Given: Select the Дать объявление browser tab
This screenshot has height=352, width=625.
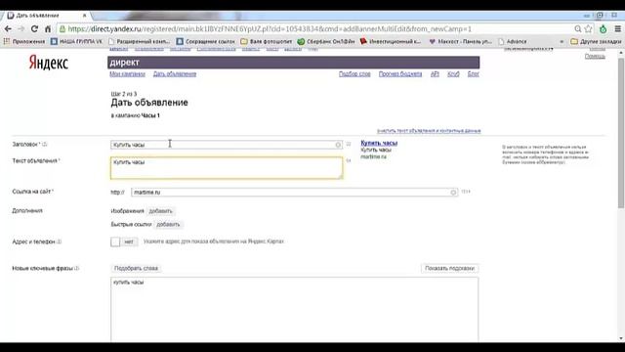Looking at the screenshot, I should (47, 16).
